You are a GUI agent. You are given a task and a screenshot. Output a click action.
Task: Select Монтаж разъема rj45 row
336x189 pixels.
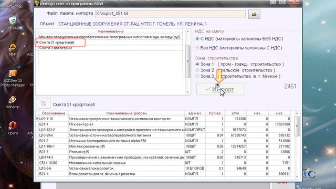[164, 146]
